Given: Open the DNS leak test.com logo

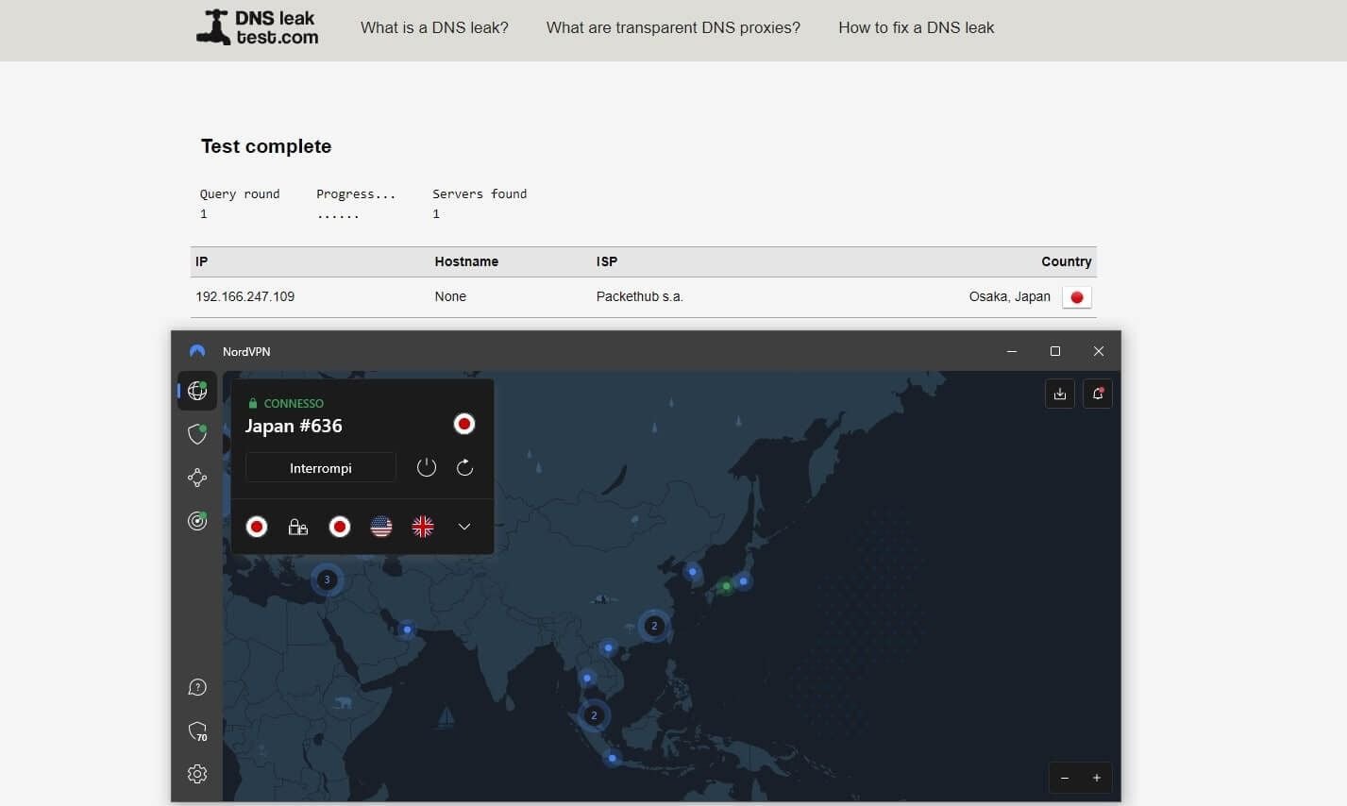Looking at the screenshot, I should click(x=258, y=27).
